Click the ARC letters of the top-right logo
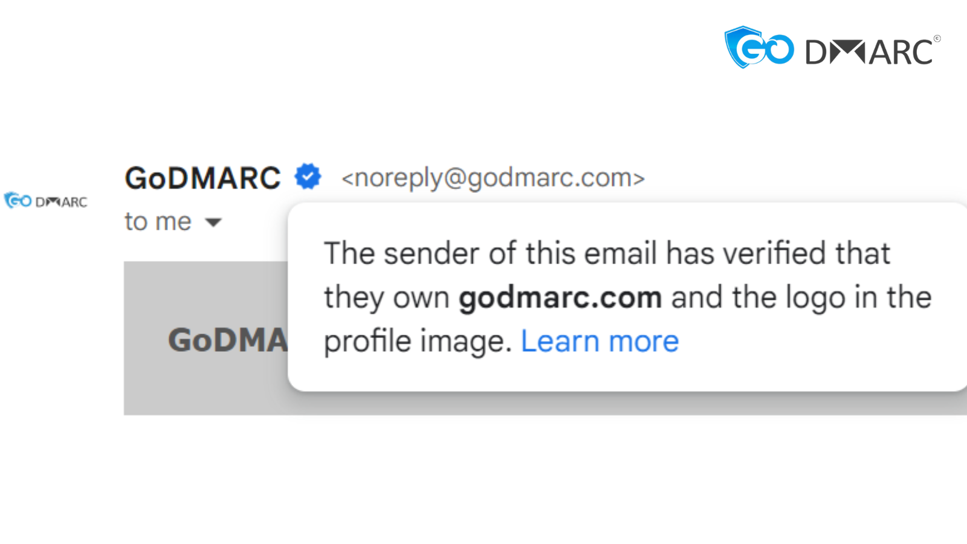The height and width of the screenshot is (544, 967). 901,53
